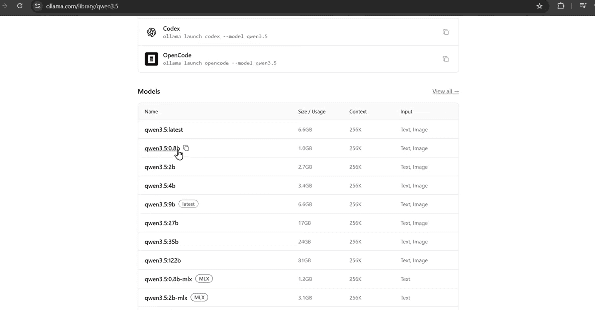View site information icon in address bar
Viewport: 595px width, 310px height.
(x=38, y=6)
